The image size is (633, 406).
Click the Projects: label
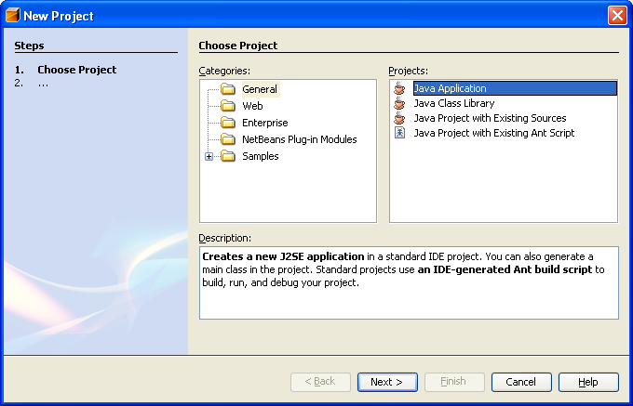click(x=408, y=71)
